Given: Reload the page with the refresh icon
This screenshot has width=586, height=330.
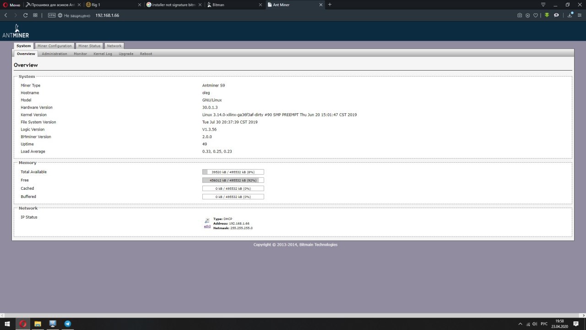Looking at the screenshot, I should click(x=25, y=15).
